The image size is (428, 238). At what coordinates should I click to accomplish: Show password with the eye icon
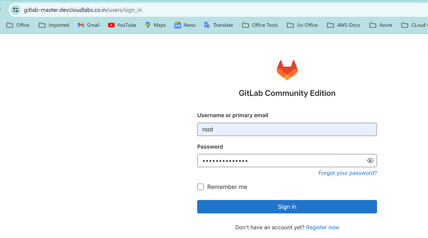[370, 161]
